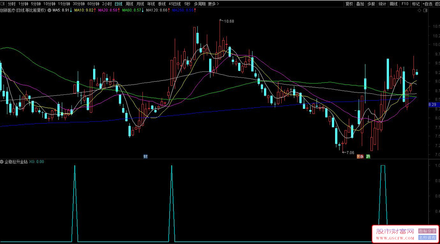Screen dimensions: 440x244
Task: Click the yellow MA10: 9.02 label
Action: coord(85,10)
